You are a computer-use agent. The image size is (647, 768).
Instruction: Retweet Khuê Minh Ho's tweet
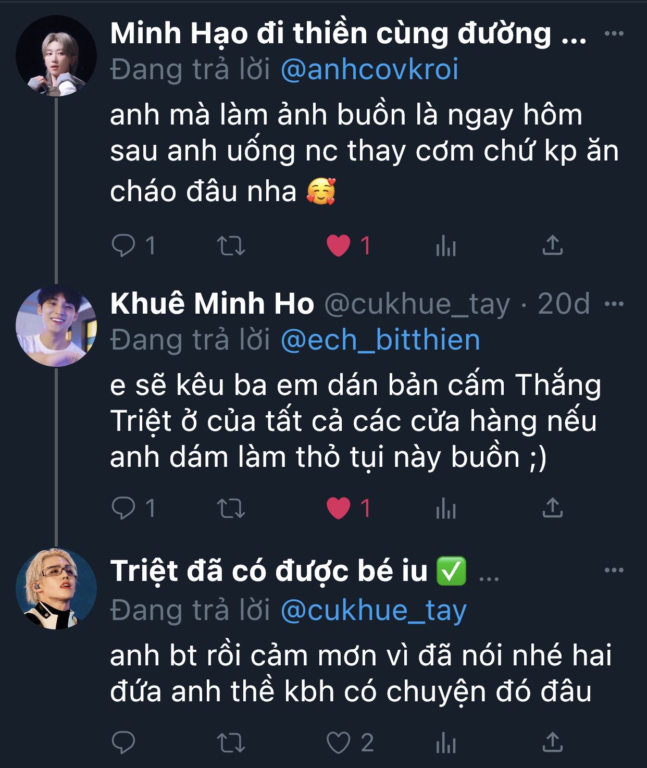pos(231,508)
